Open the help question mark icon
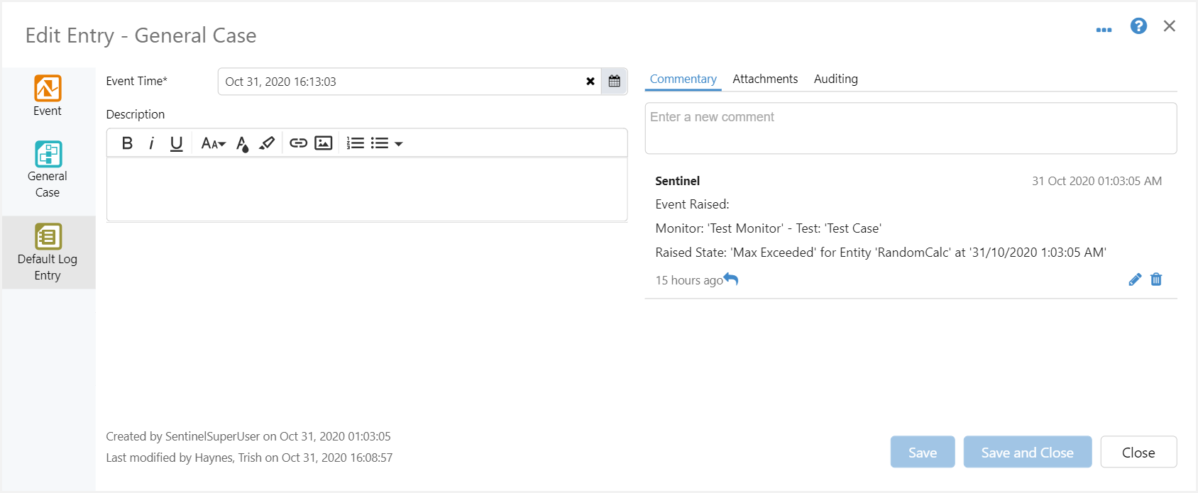1198x493 pixels. click(1138, 26)
